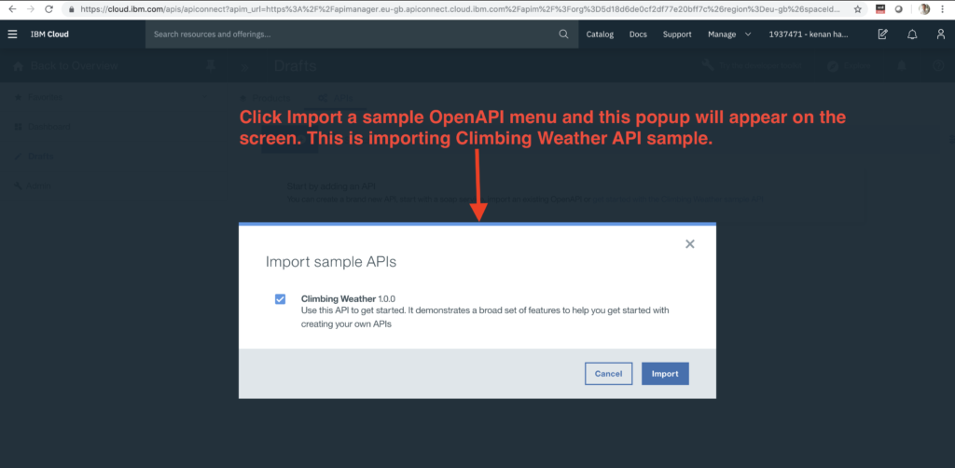Viewport: 955px width, 468px height.
Task: Go back using browser back arrow
Action: tap(12, 9)
